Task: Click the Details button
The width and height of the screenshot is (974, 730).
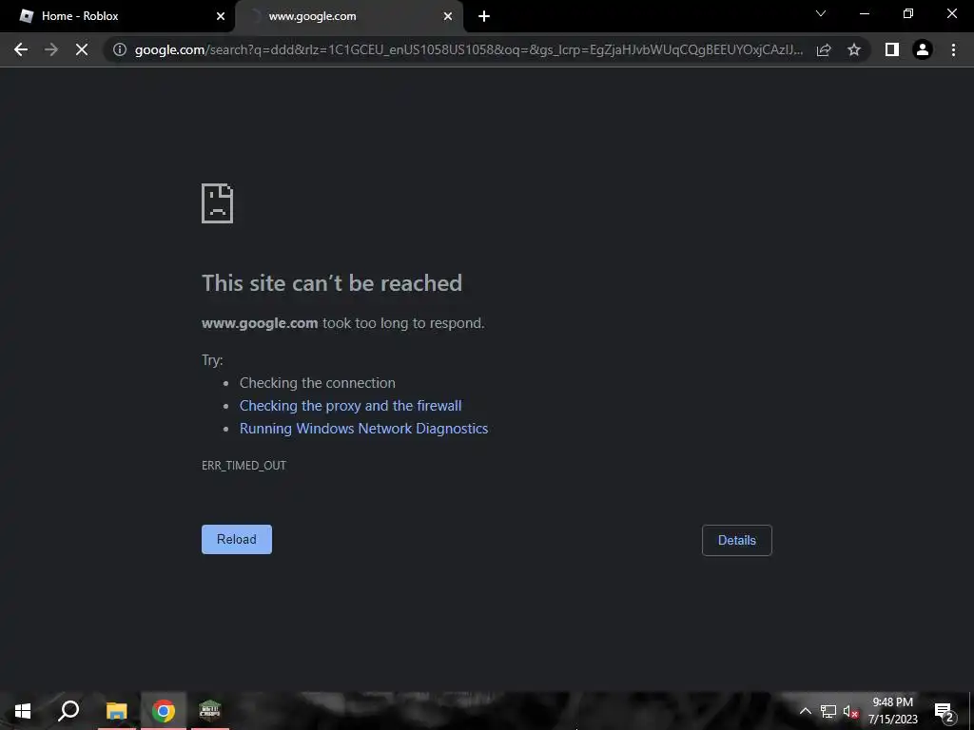Action: coord(737,540)
